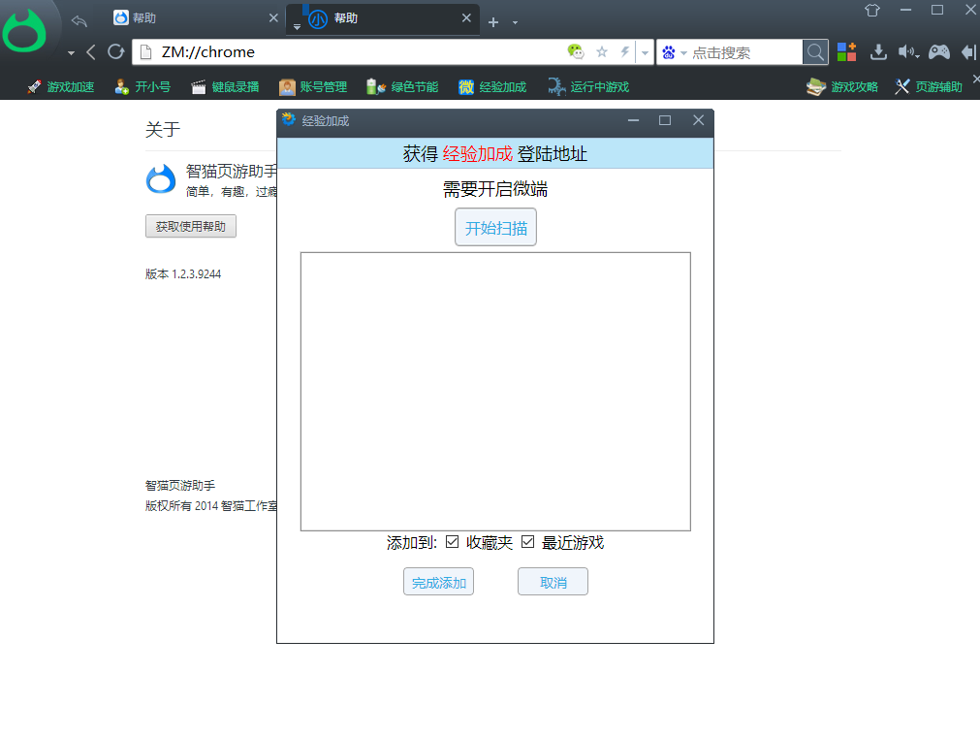Image resolution: width=980 pixels, height=736 pixels.
Task: Click 完成添加 button
Action: [x=439, y=582]
